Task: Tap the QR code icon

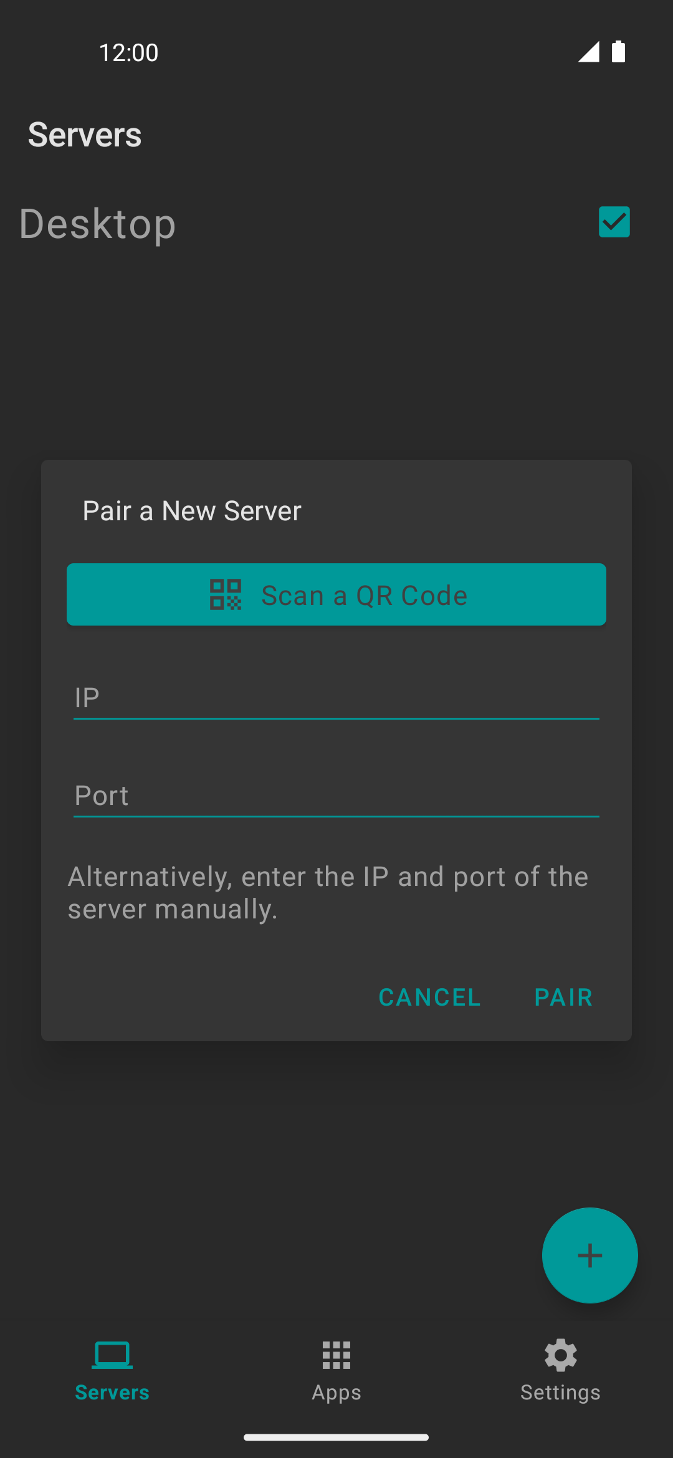Action: point(225,594)
